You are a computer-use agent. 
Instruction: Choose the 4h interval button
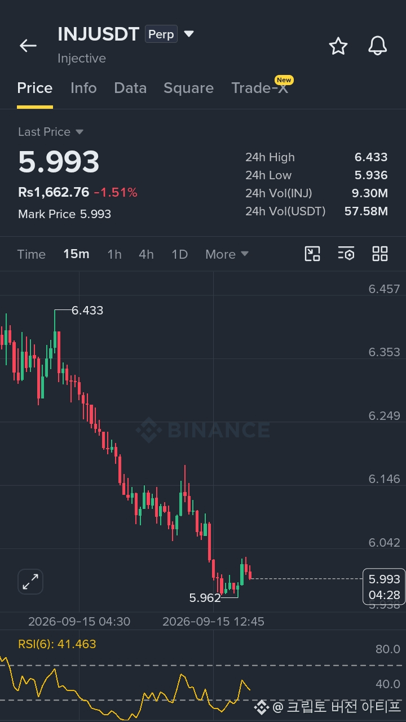coord(146,254)
